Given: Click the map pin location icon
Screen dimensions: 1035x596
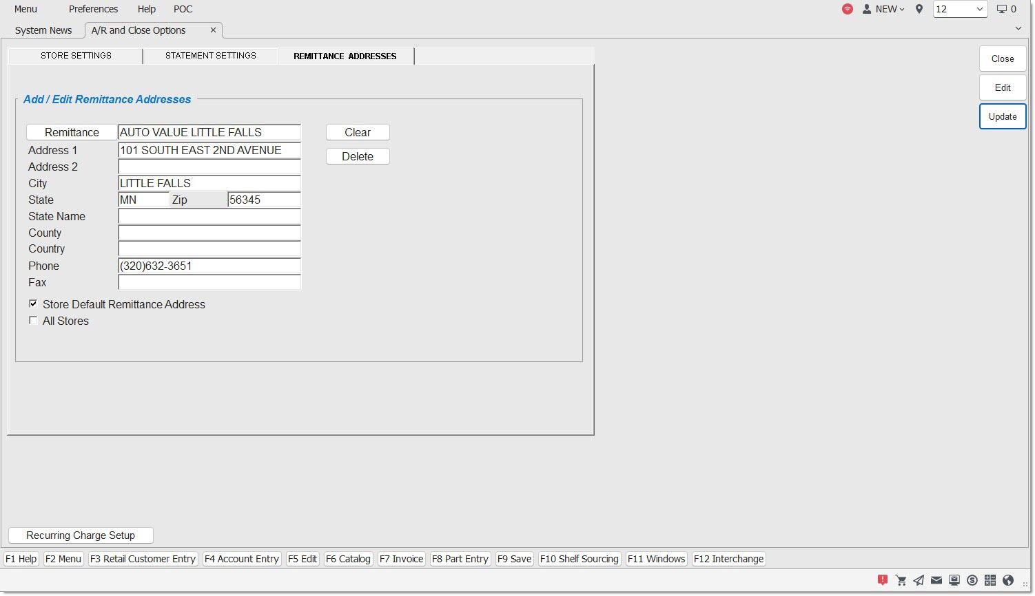Looking at the screenshot, I should pyautogui.click(x=919, y=9).
